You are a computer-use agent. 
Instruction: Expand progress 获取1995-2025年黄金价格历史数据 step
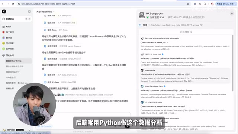(187, 17)
